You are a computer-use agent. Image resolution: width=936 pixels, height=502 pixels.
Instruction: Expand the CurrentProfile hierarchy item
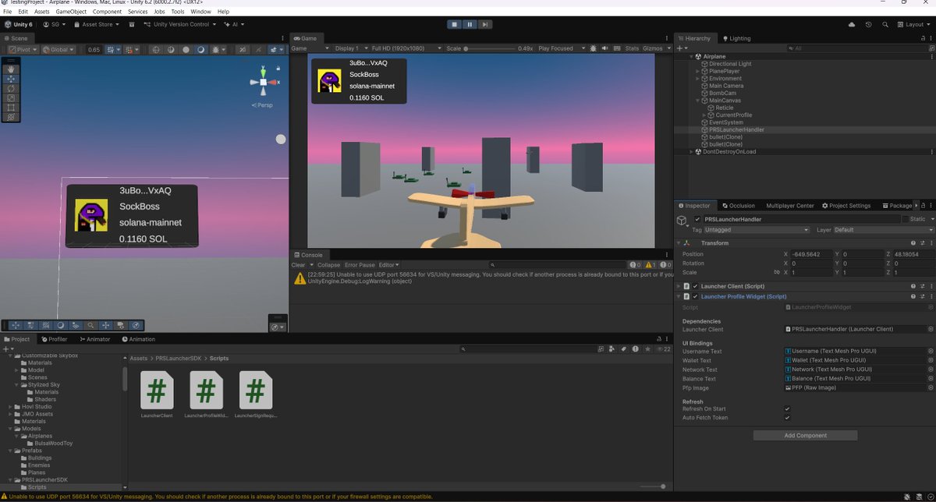tap(704, 115)
